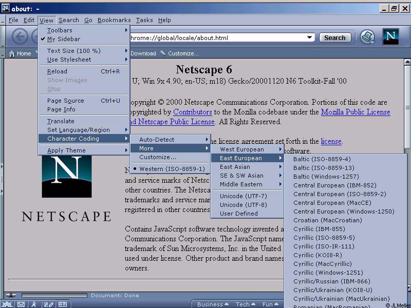Follow the Netscape Public License link
This screenshot has width=411, height=308.
172,122
